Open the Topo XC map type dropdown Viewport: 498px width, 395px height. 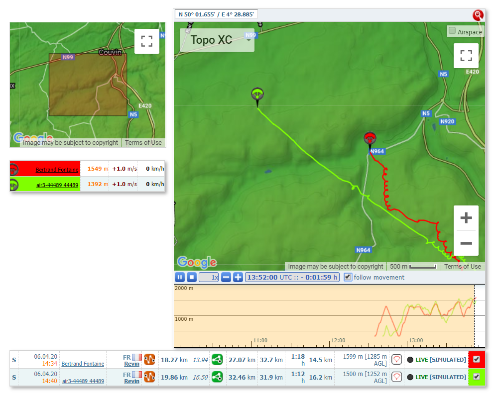pos(217,40)
